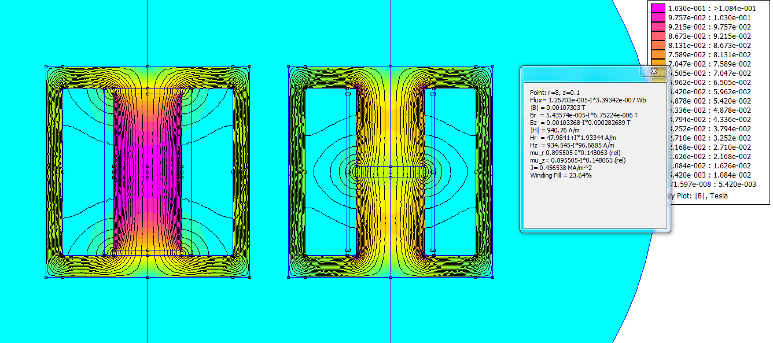This screenshot has width=773, height=343.
Task: Close the point properties output window
Action: [x=654, y=71]
